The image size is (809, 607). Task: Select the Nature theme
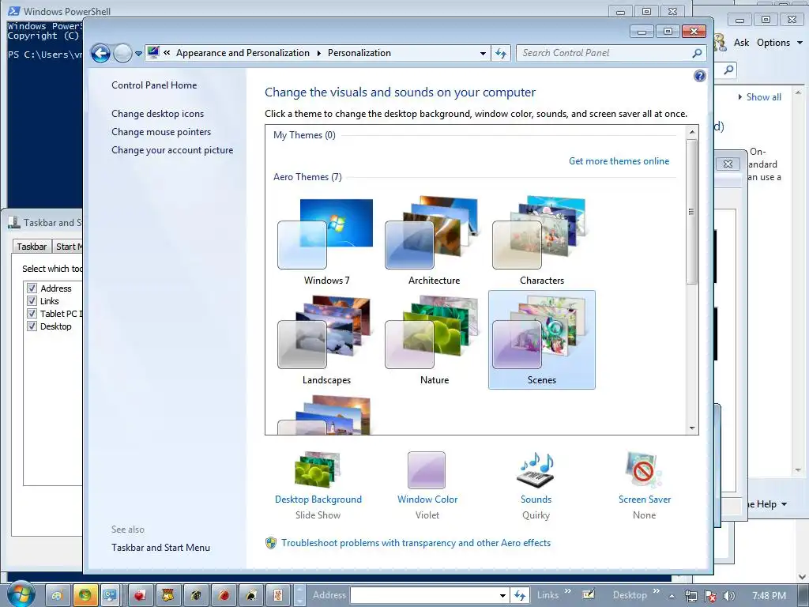(x=434, y=340)
